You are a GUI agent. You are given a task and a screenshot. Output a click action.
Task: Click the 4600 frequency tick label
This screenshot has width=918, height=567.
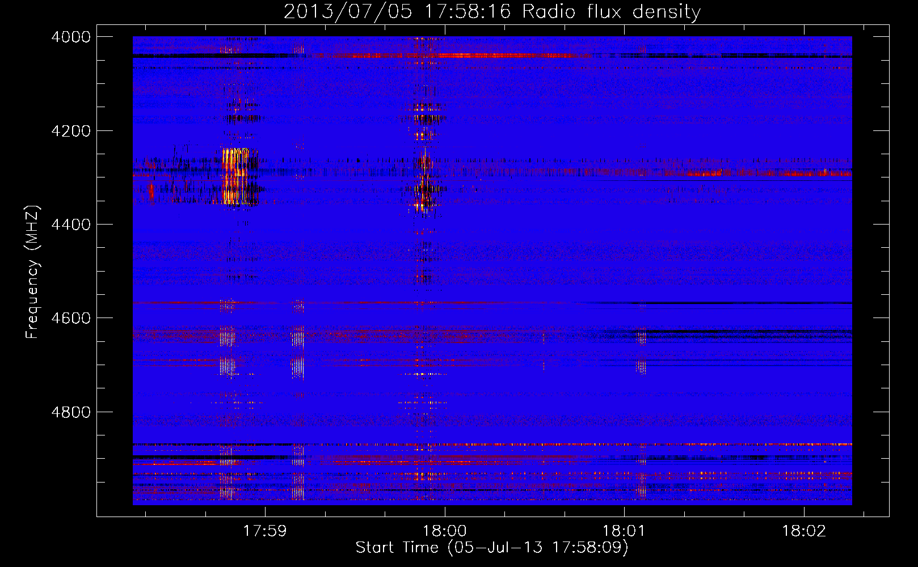[x=71, y=318]
